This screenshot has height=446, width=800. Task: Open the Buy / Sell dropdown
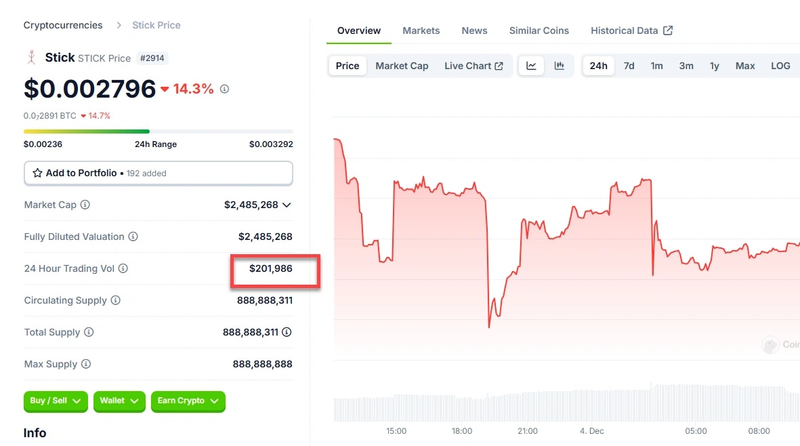point(56,401)
